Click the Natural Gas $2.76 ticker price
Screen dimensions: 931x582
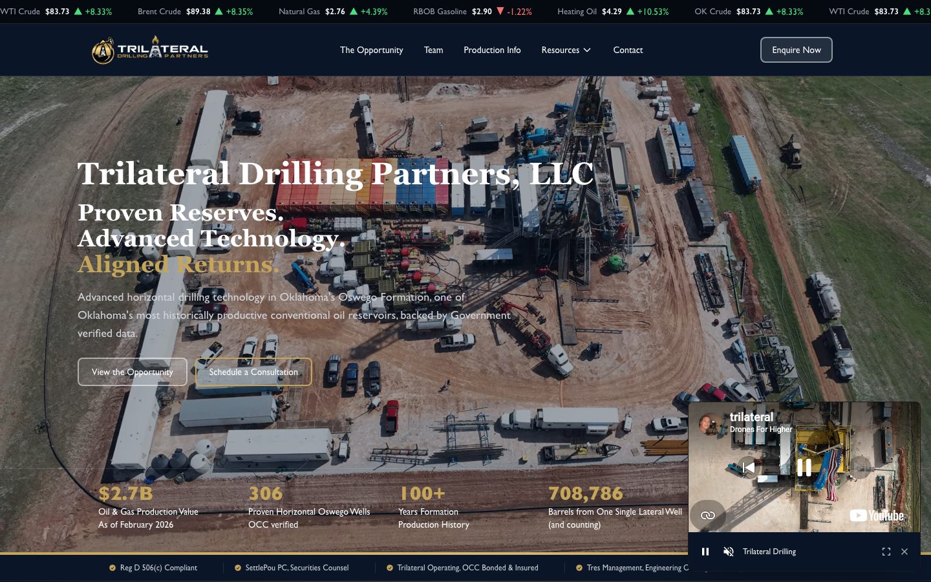coord(335,12)
